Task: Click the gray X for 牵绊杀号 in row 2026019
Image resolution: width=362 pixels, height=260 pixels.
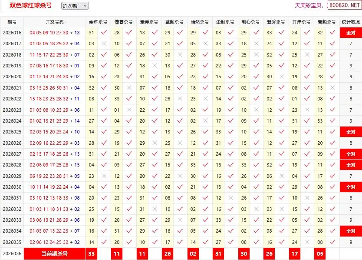Action: 155,66
